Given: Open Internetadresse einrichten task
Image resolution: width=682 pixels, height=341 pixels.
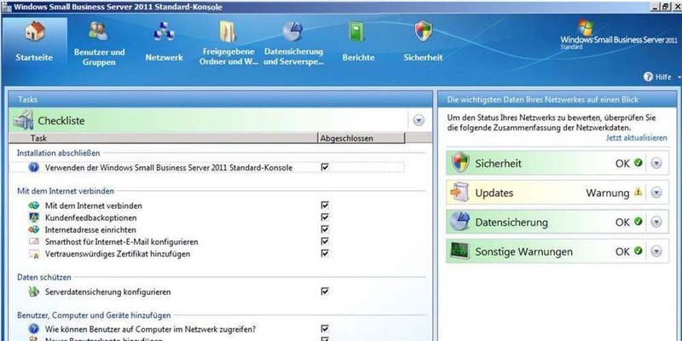Looking at the screenshot, I should 90,229.
